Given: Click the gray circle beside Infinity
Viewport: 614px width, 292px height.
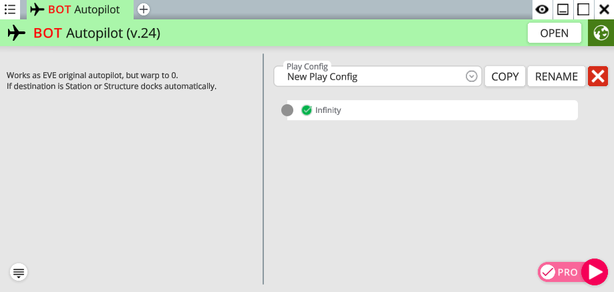Looking at the screenshot, I should coord(287,110).
